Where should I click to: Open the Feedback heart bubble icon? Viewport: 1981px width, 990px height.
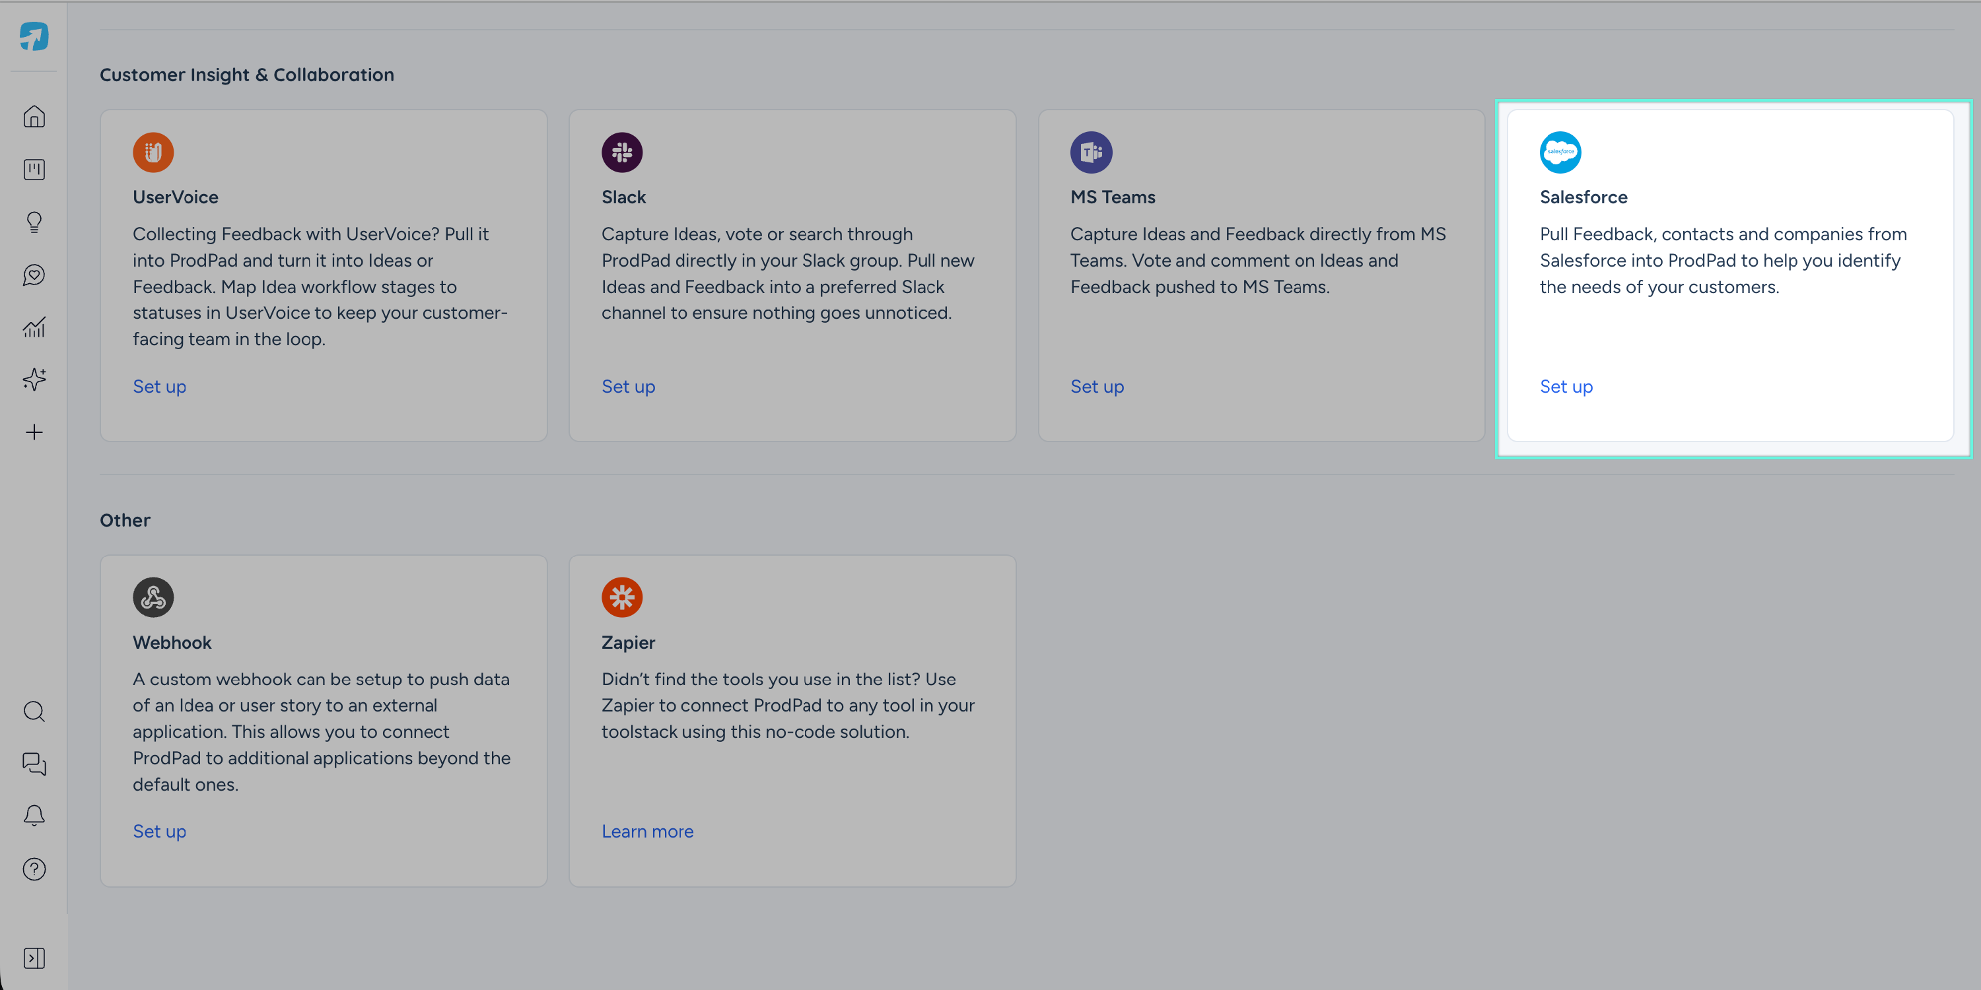coord(34,275)
